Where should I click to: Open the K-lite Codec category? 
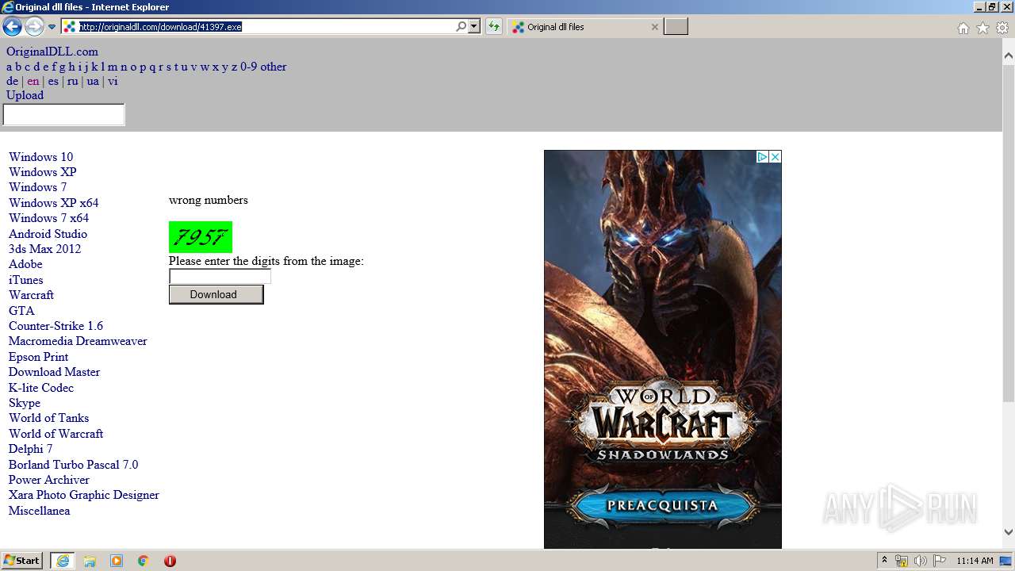[41, 388]
